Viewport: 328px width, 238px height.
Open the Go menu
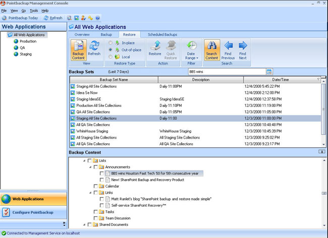23,11
